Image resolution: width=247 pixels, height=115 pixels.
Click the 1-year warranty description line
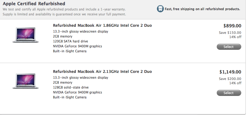point(64,9)
